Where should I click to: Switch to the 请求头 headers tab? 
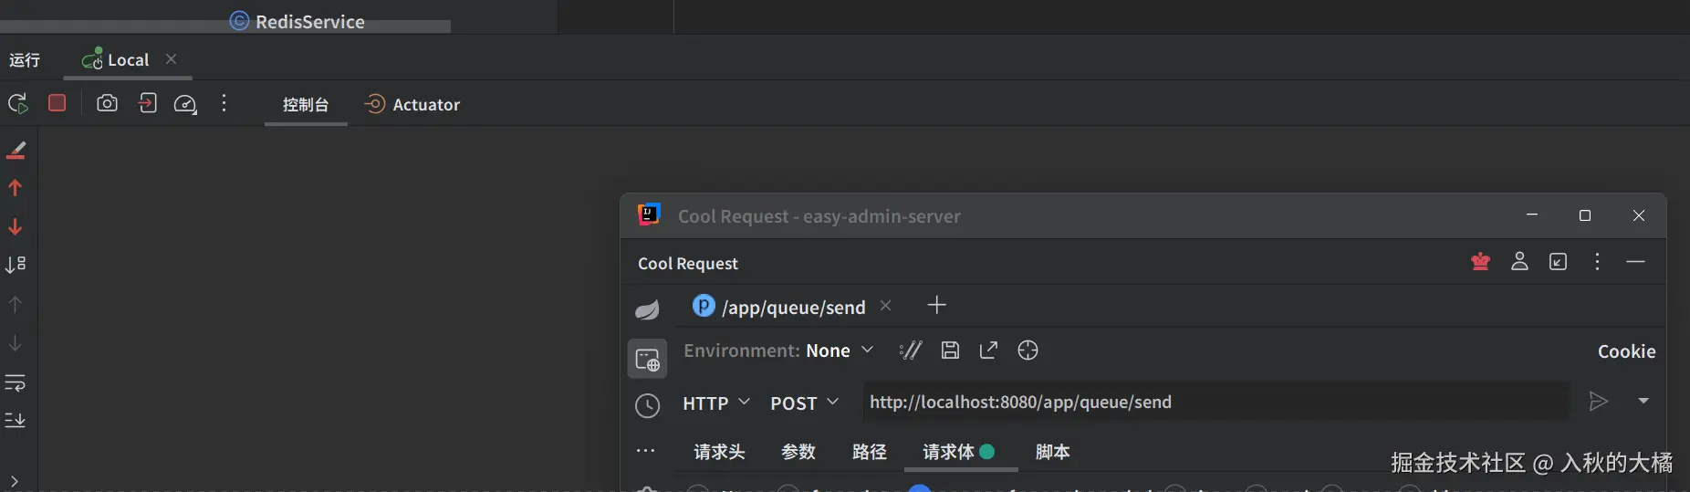pyautogui.click(x=719, y=452)
